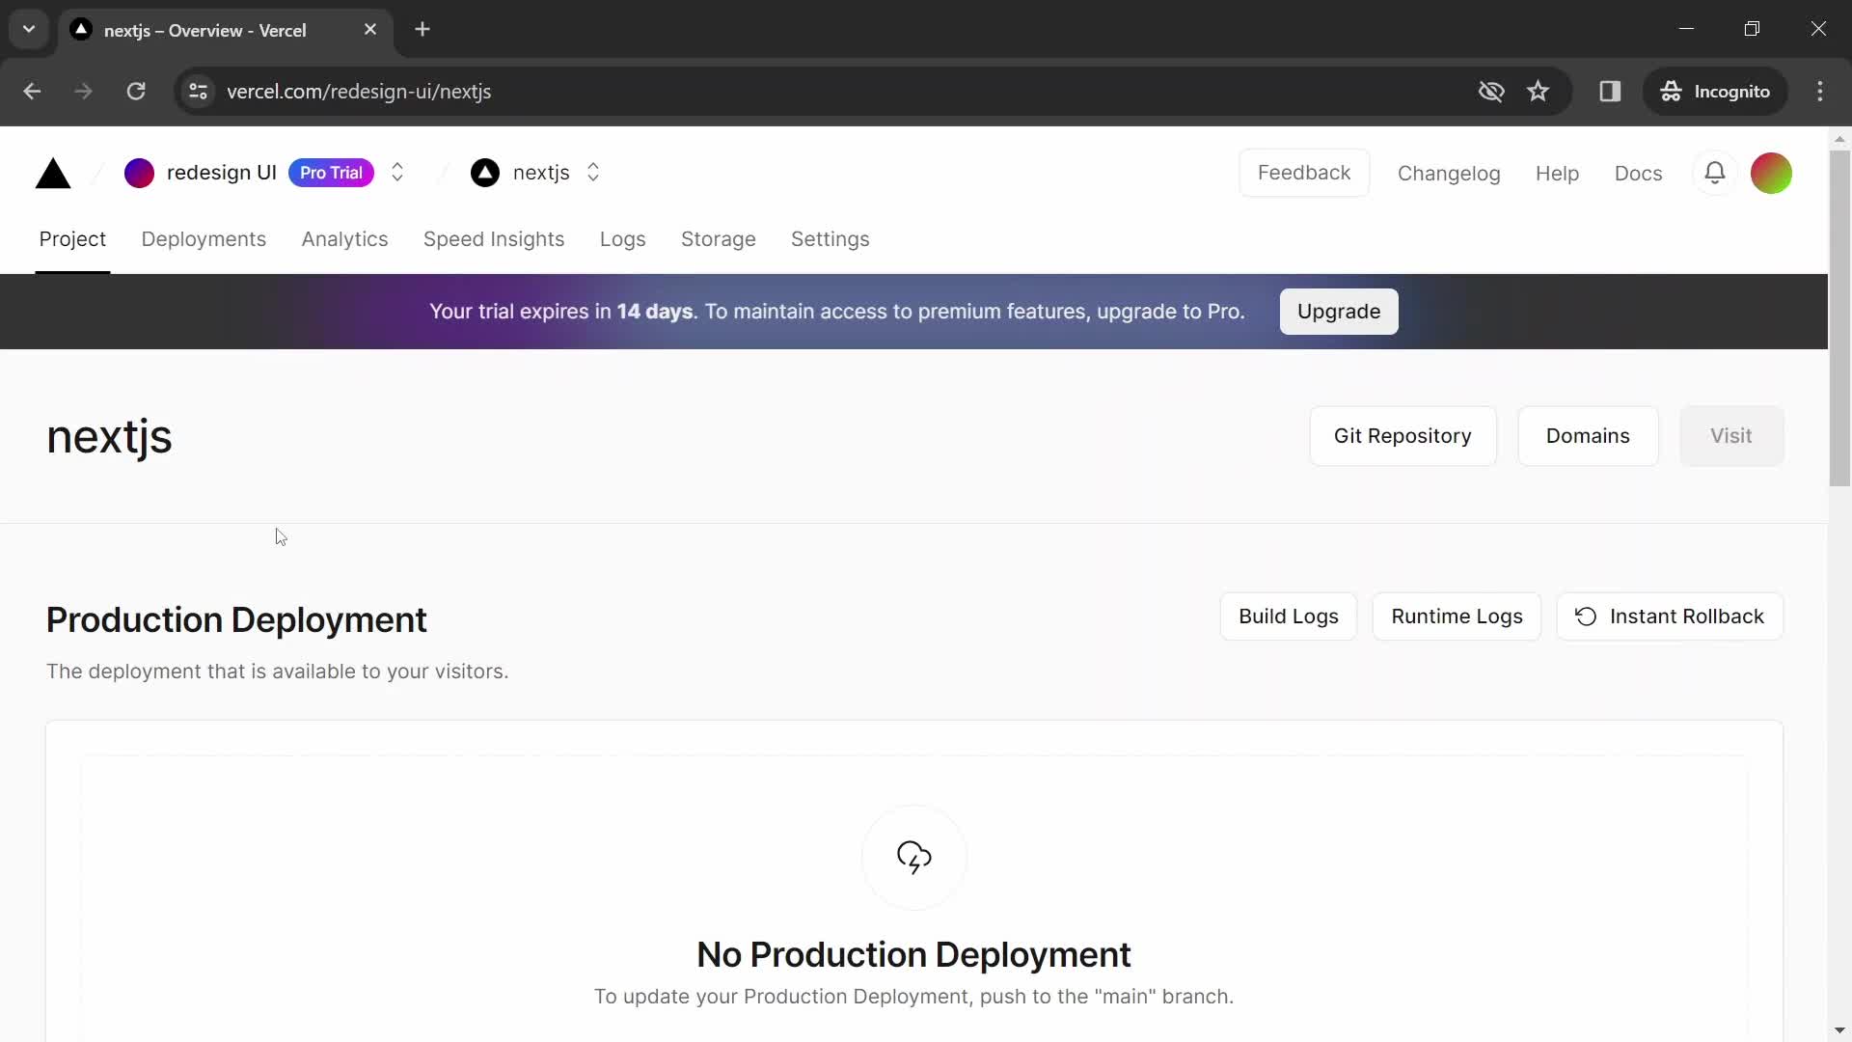The width and height of the screenshot is (1852, 1042).
Task: Open the Docs link
Action: click(x=1638, y=174)
